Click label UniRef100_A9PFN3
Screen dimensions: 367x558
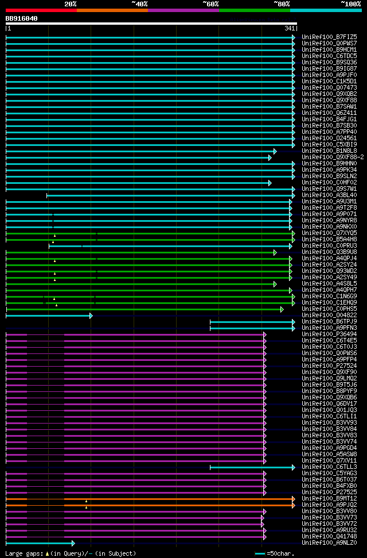coord(329,328)
